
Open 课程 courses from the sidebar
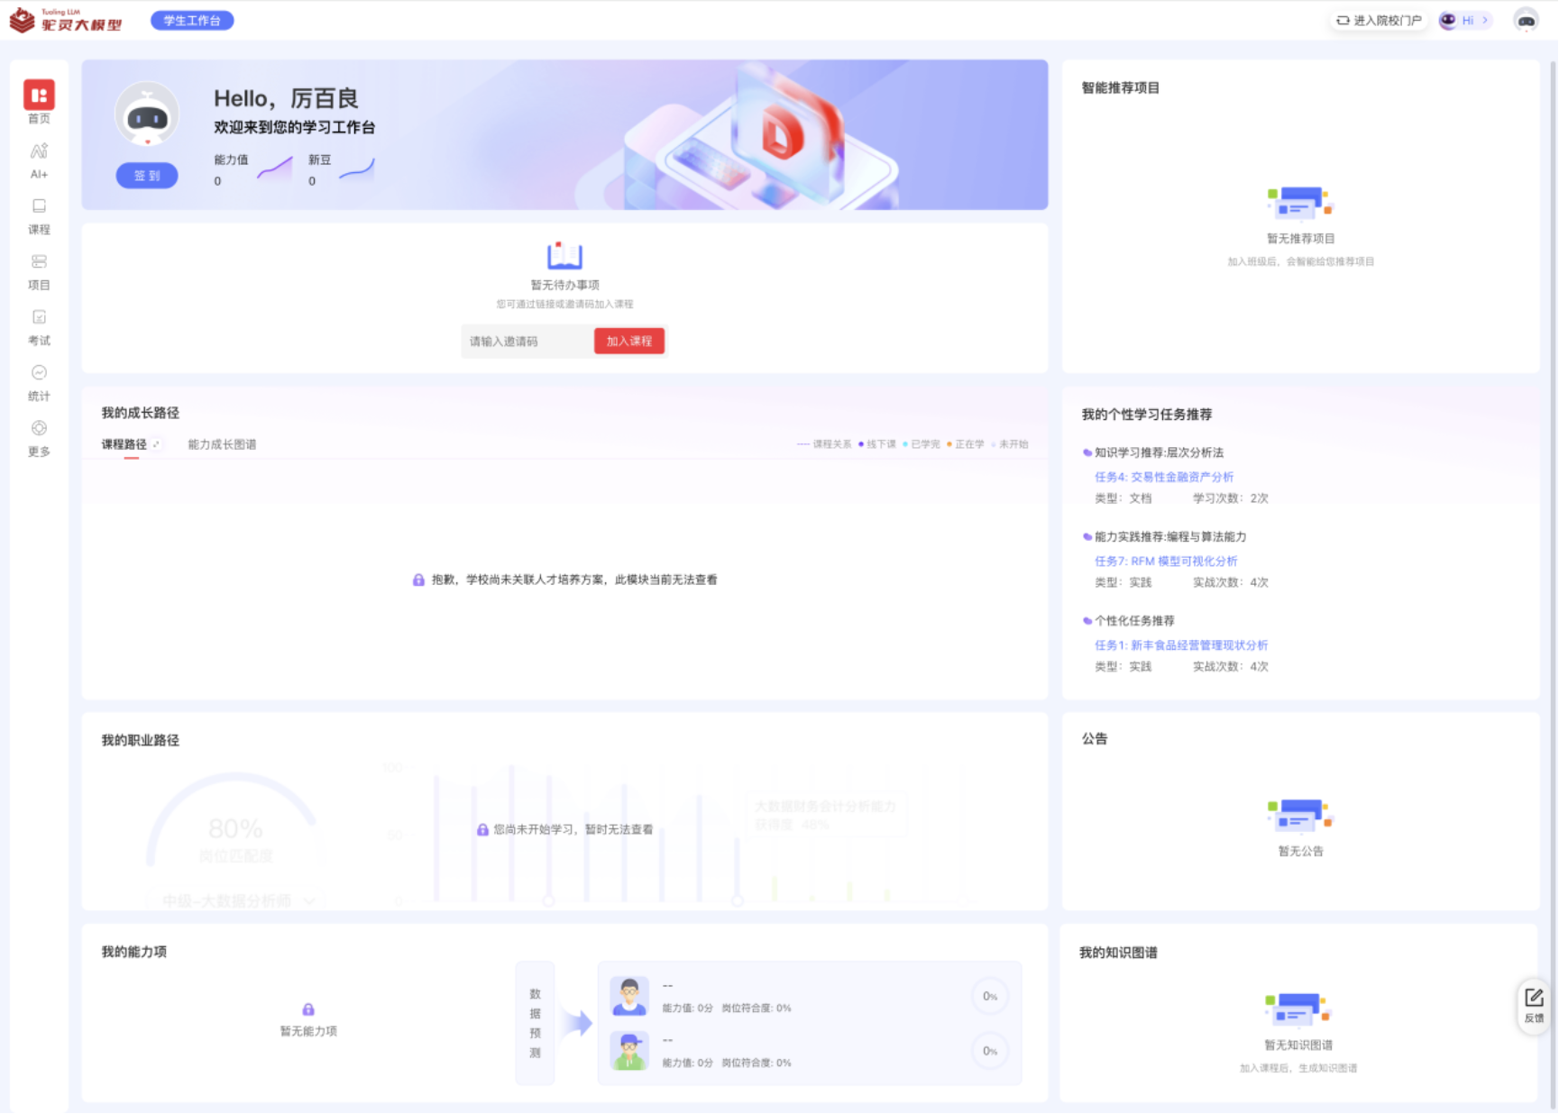[39, 207]
